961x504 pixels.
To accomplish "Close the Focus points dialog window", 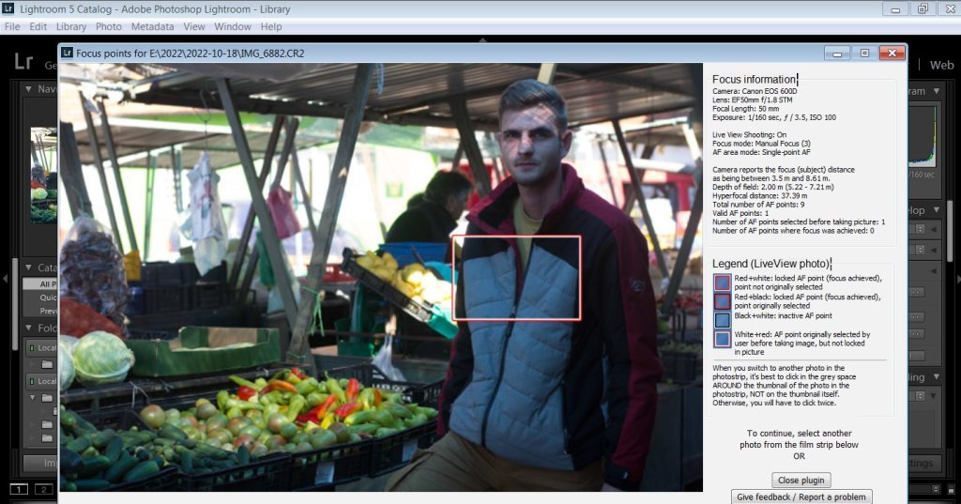I will tap(892, 53).
